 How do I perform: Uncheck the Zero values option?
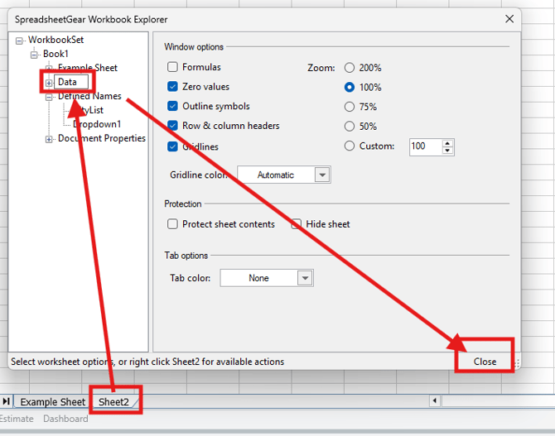click(x=173, y=87)
